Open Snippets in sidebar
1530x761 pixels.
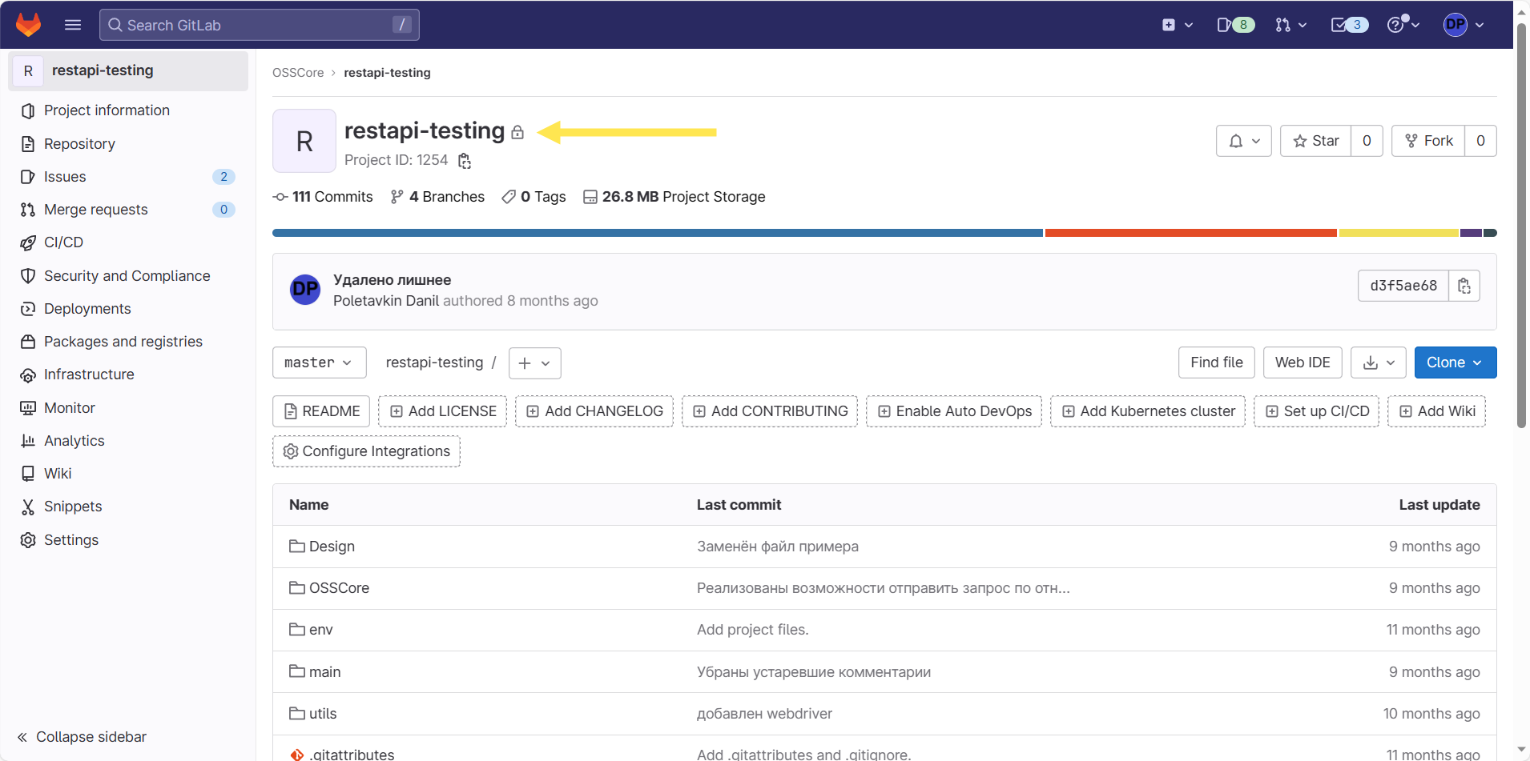point(128,507)
